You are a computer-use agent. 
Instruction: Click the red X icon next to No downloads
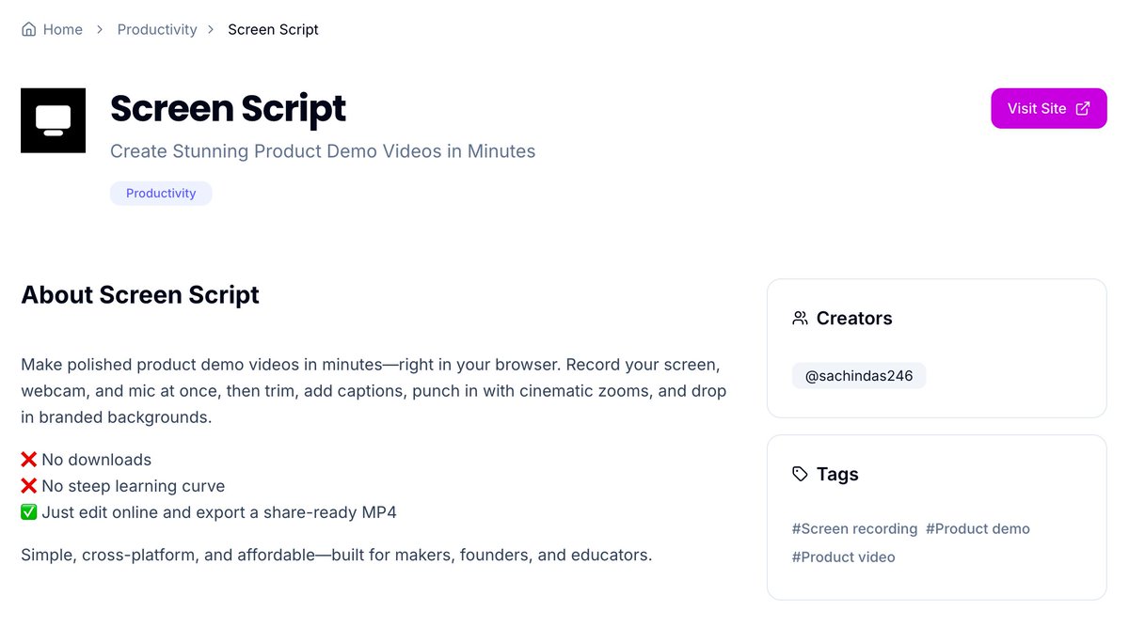[x=28, y=459]
